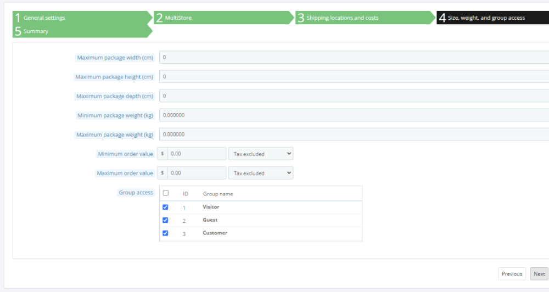Expand tax dropdown for Maximum order value
Screen dimensions: 549x292
click(x=261, y=173)
